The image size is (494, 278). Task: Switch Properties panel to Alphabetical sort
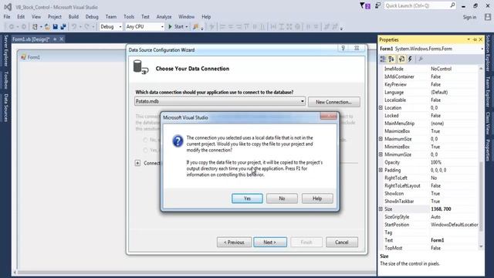click(391, 59)
